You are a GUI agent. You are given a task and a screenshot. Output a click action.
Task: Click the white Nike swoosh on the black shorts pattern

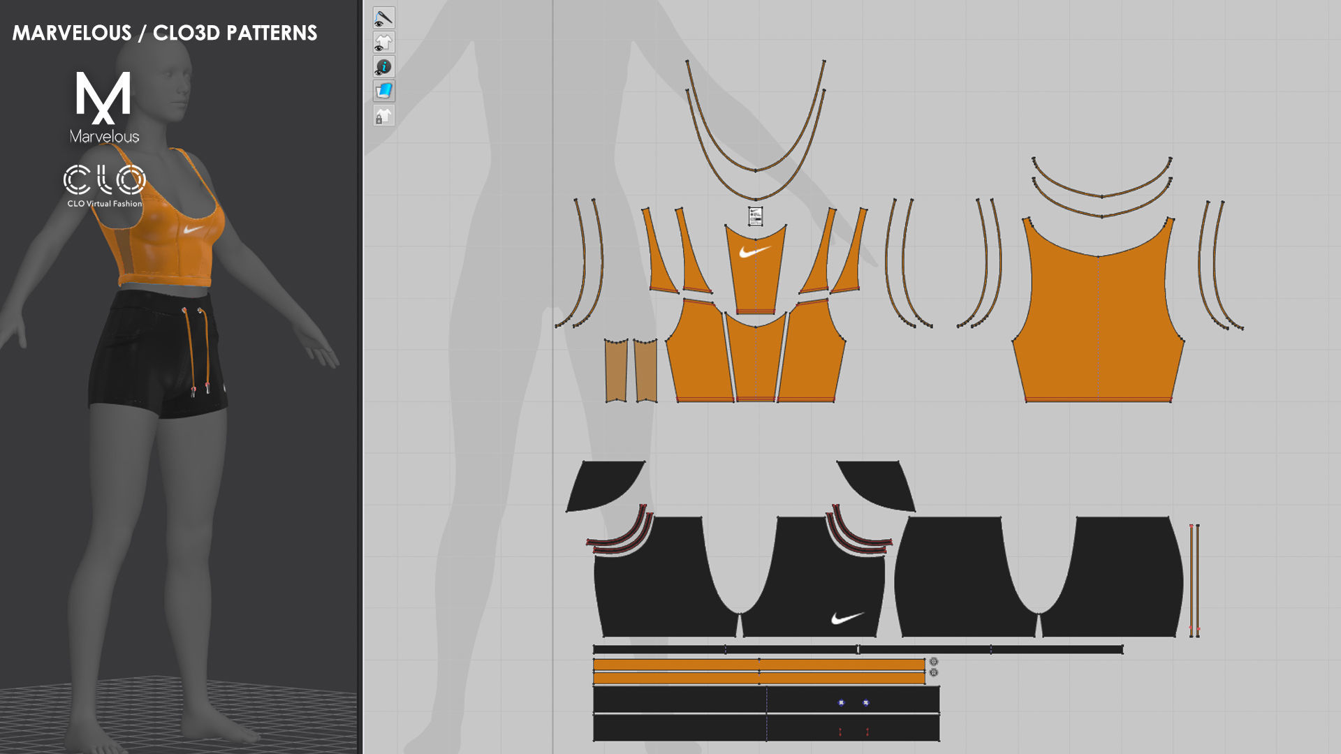(x=847, y=618)
